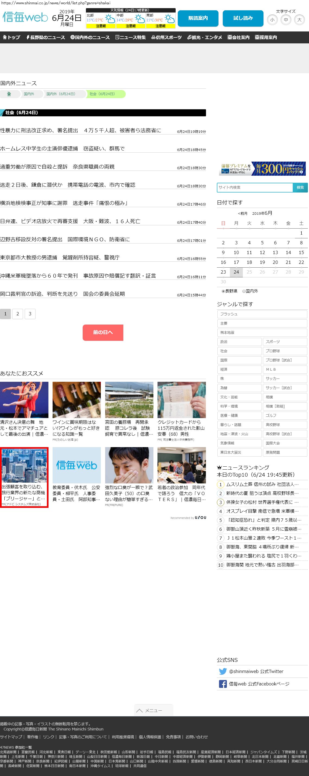
Task: Go to previous month in calendar
Action: pyautogui.click(x=242, y=214)
